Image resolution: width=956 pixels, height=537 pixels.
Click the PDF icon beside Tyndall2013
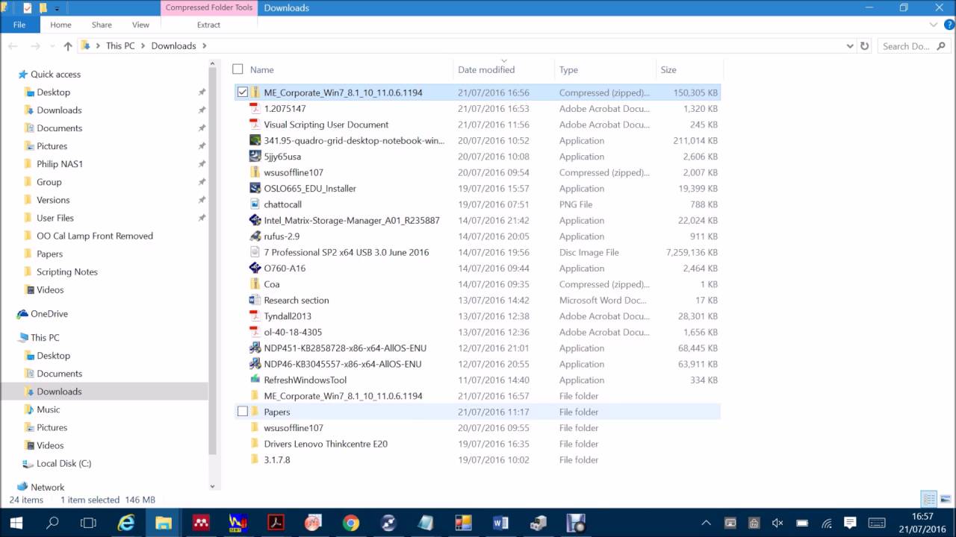pos(254,316)
